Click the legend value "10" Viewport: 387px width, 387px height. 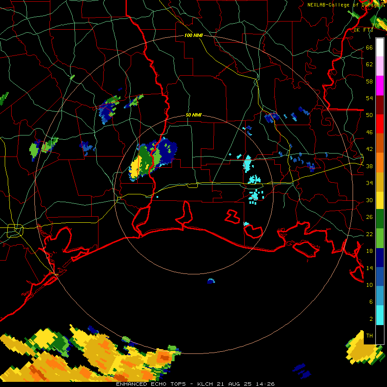369,285
